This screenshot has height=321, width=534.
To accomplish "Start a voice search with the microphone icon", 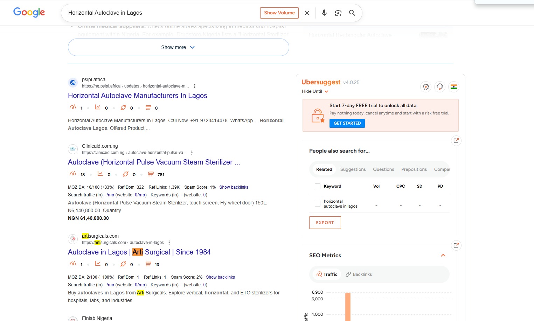I will click(324, 13).
